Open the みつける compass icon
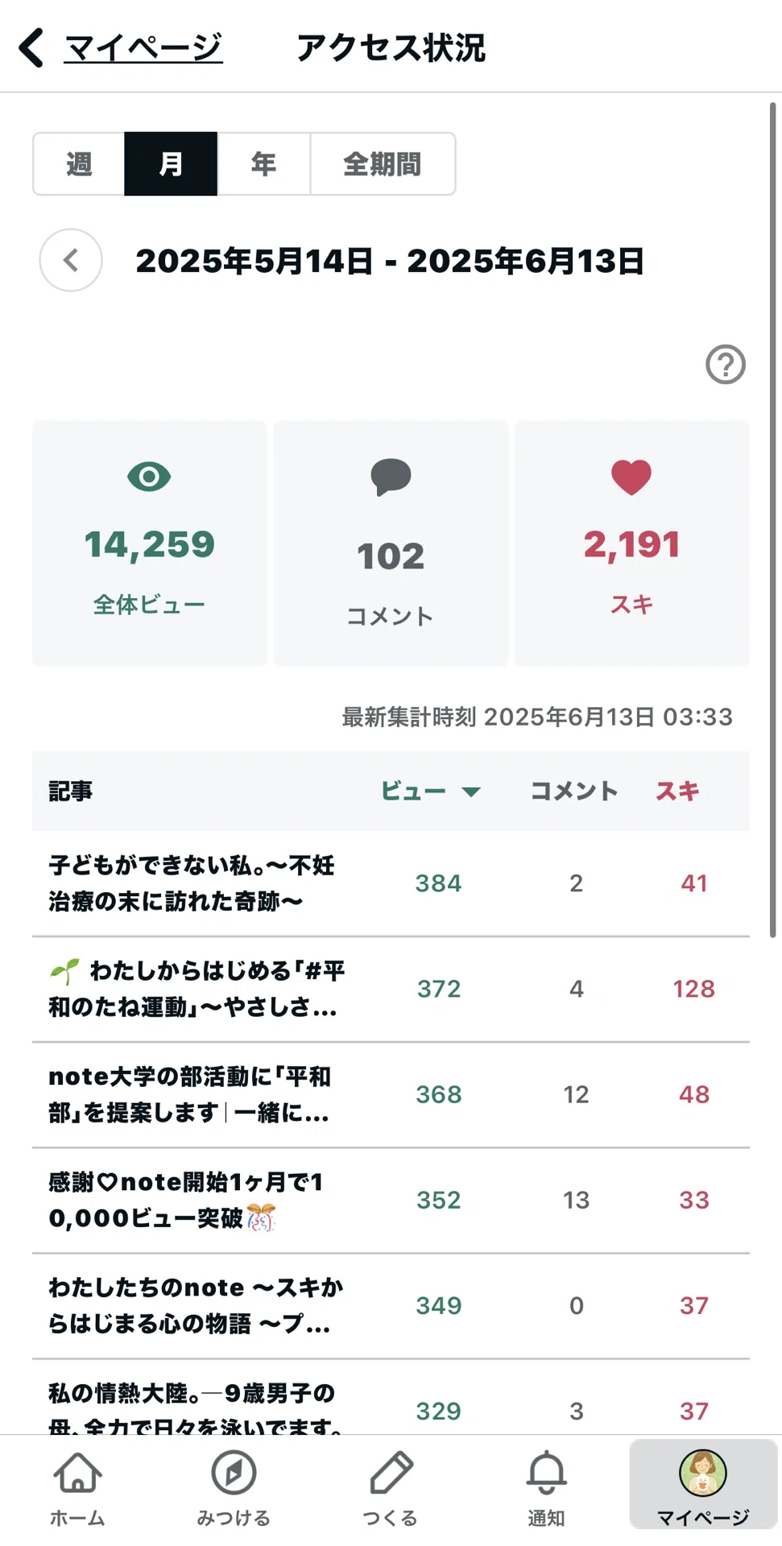This screenshot has height=1546, width=782. click(x=234, y=1473)
